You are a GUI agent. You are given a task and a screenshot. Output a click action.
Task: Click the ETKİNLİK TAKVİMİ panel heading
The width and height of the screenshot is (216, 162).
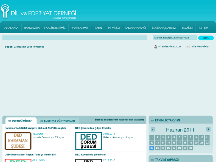tap(167, 120)
